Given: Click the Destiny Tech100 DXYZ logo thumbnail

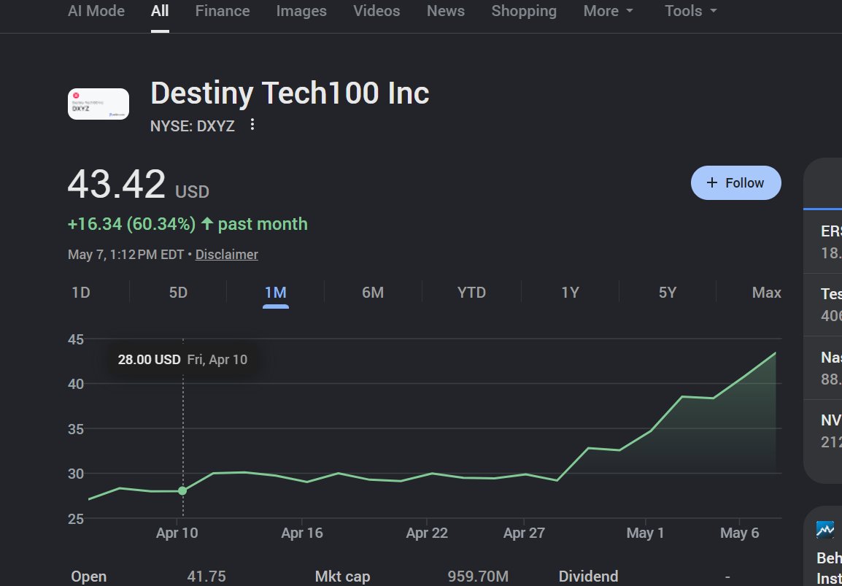Looking at the screenshot, I should point(99,104).
